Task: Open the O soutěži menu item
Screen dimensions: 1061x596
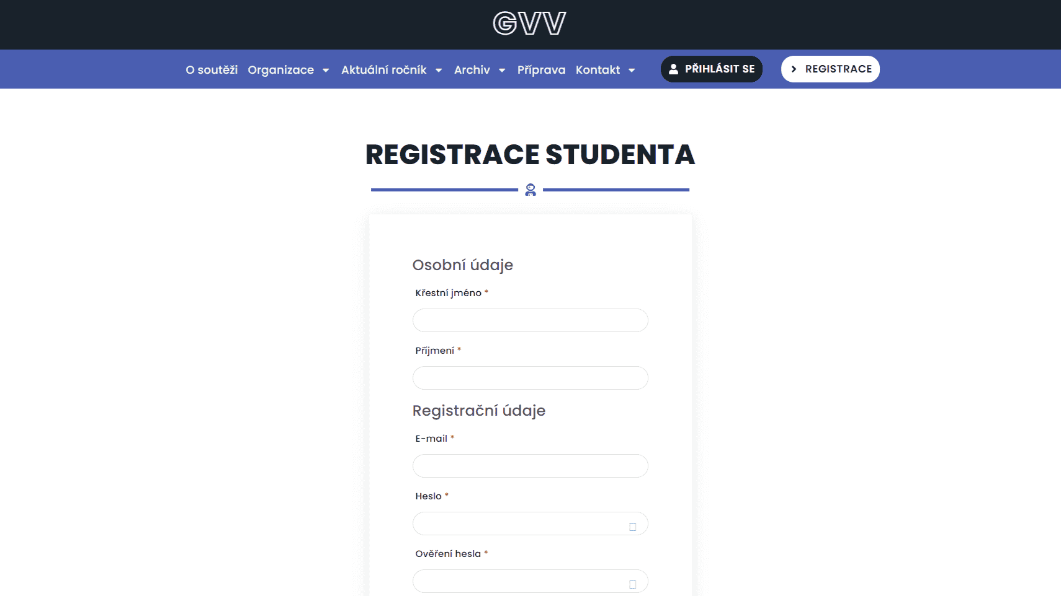Action: coord(212,70)
